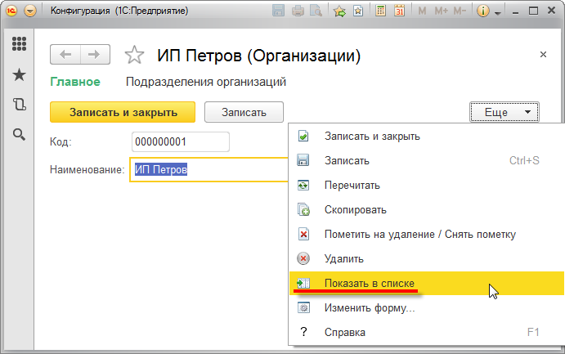The height and width of the screenshot is (354, 565).
Task: Go back with left arrow button
Action: coord(65,55)
